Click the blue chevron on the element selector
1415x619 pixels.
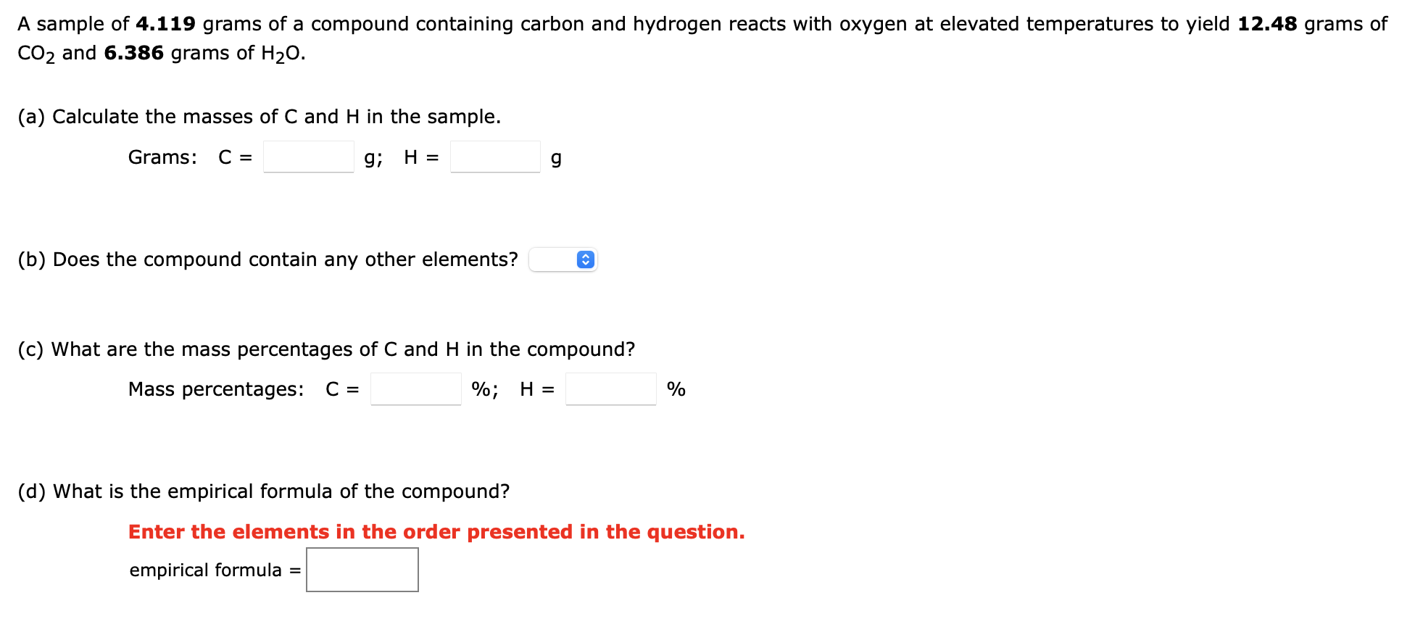point(584,259)
